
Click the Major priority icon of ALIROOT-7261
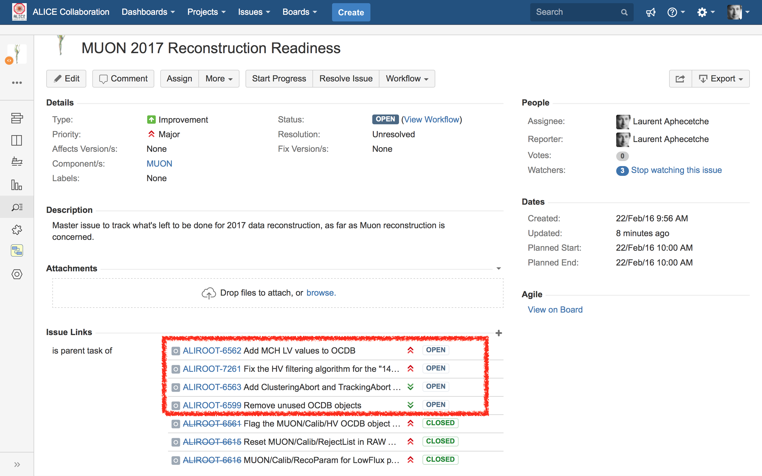point(410,368)
